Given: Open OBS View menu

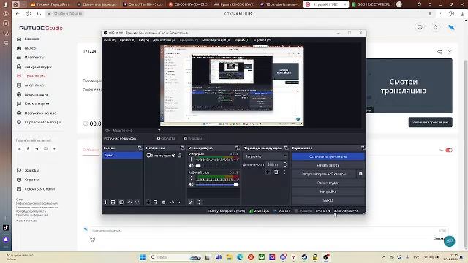Looking at the screenshot, I should (144, 39).
